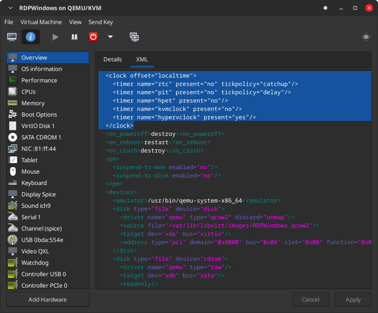The height and width of the screenshot is (313, 378).
Task: Show the graphical console view
Action: tap(12, 37)
